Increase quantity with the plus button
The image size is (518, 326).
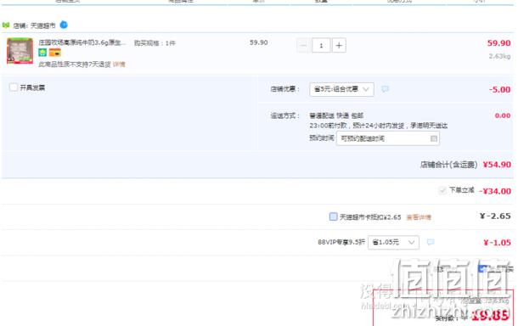(x=339, y=46)
